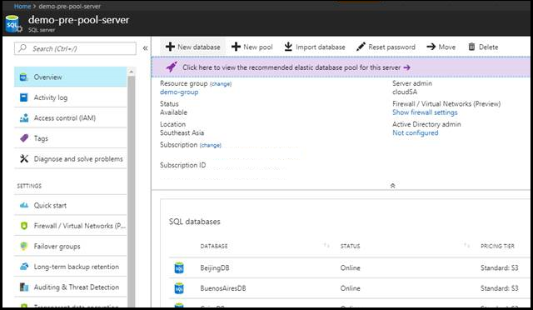
Task: Open the demo-group resource group link
Action: (179, 92)
